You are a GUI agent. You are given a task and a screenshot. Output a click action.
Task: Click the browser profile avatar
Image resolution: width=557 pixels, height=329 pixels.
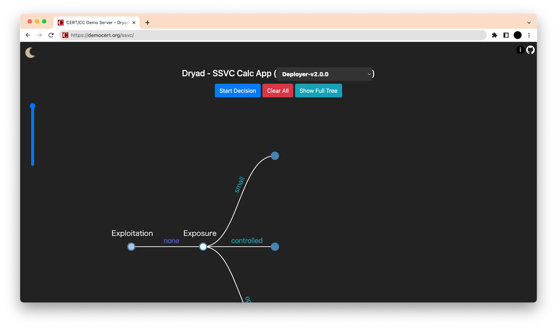[x=518, y=35]
